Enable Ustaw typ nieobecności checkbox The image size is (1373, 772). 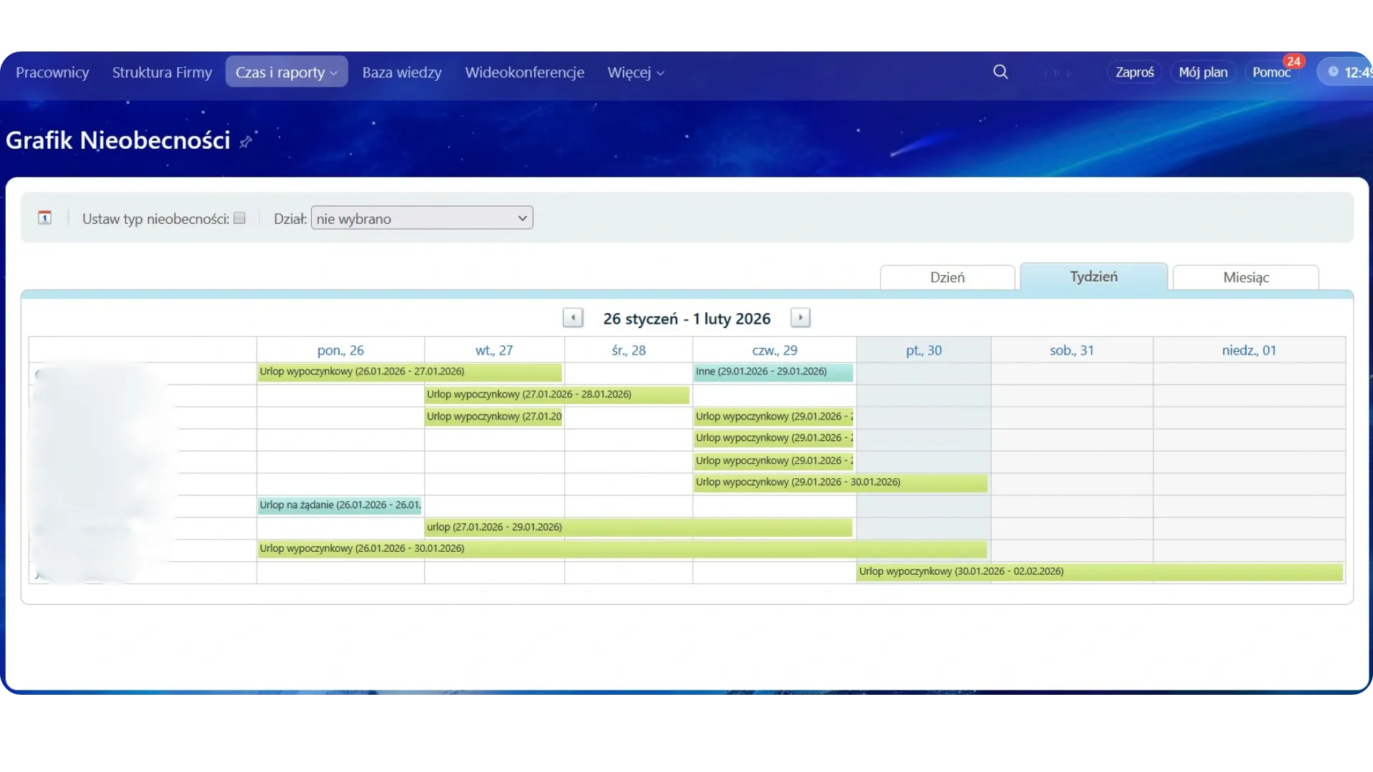(x=240, y=218)
